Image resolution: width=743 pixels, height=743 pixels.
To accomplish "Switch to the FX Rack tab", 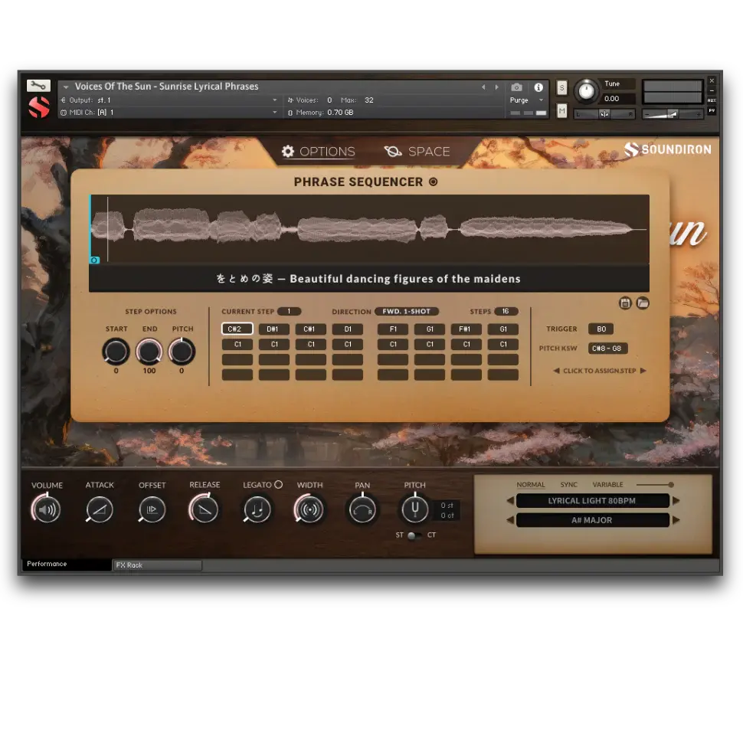I will coord(129,565).
